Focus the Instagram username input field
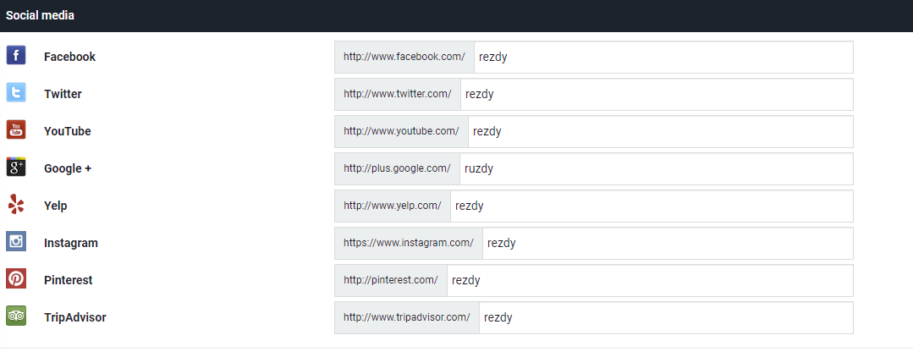This screenshot has height=352, width=913. (668, 243)
